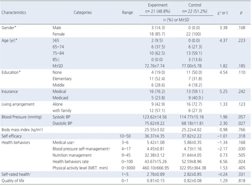Click the '11 (50.0)' control cell
This screenshot has height=186, width=252.
(x=194, y=72)
